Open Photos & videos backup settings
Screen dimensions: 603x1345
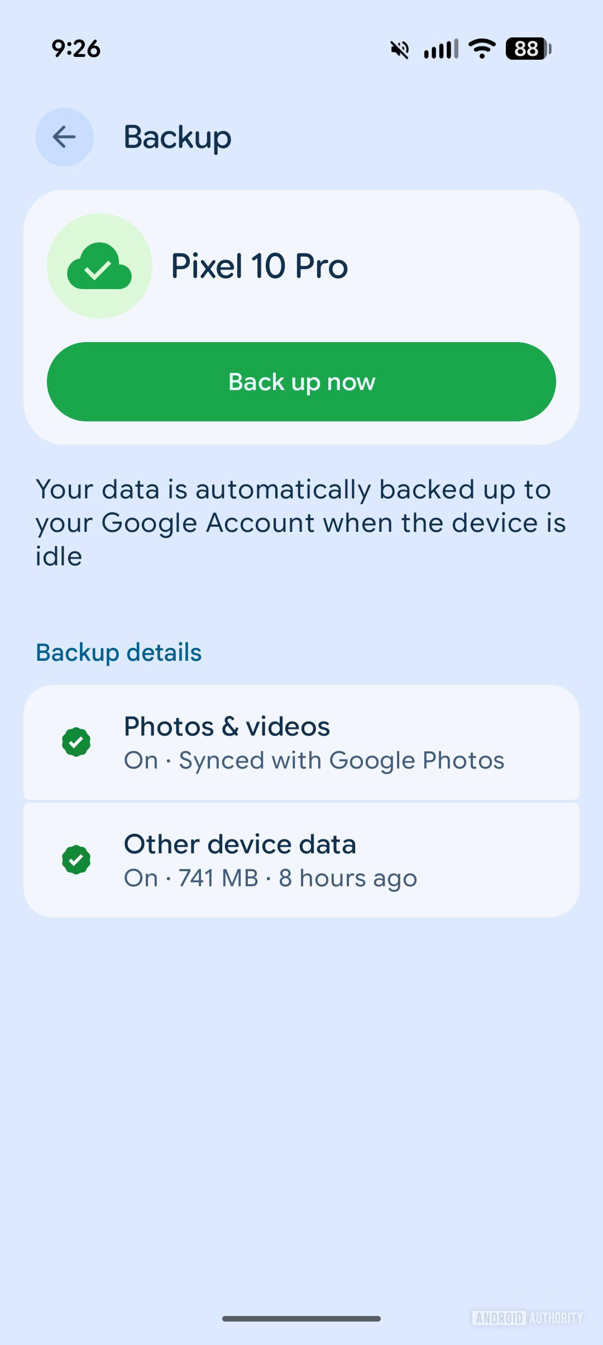(x=301, y=742)
